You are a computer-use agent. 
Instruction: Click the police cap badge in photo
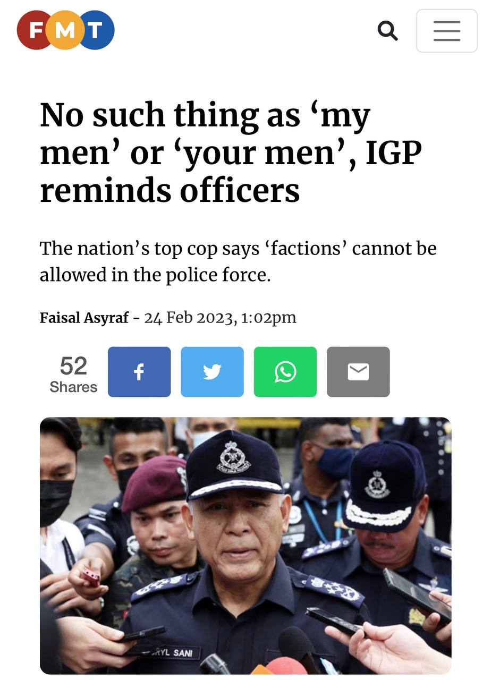pyautogui.click(x=233, y=456)
